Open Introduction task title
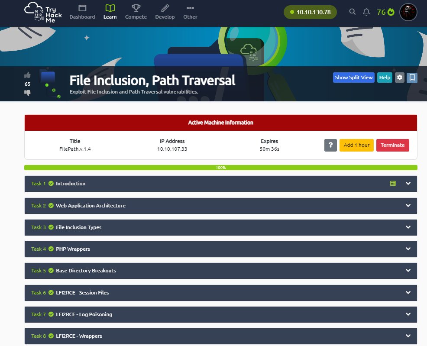427x346 pixels. [x=71, y=184]
